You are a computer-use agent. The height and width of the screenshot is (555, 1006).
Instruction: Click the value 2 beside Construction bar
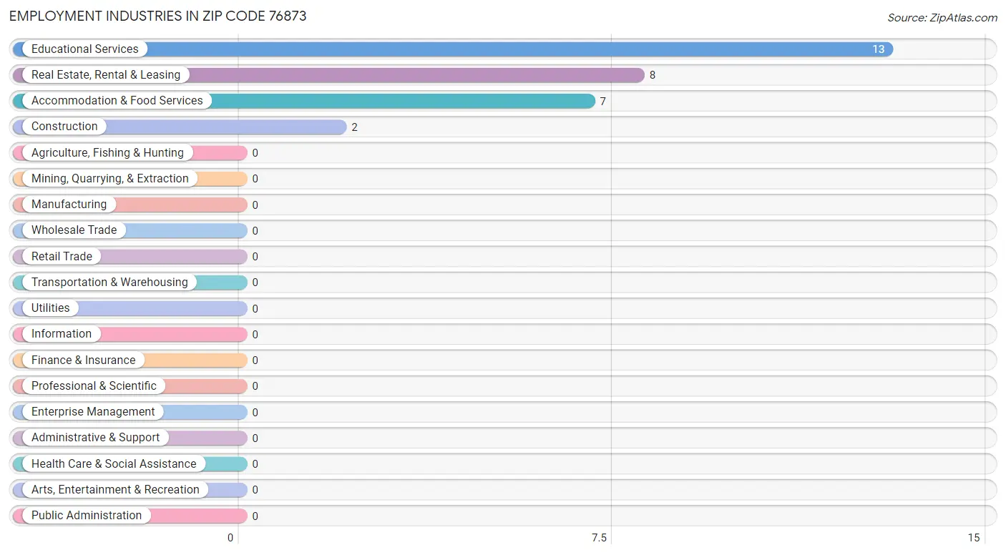pyautogui.click(x=354, y=127)
